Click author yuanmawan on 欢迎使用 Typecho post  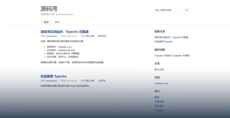(x=51, y=81)
